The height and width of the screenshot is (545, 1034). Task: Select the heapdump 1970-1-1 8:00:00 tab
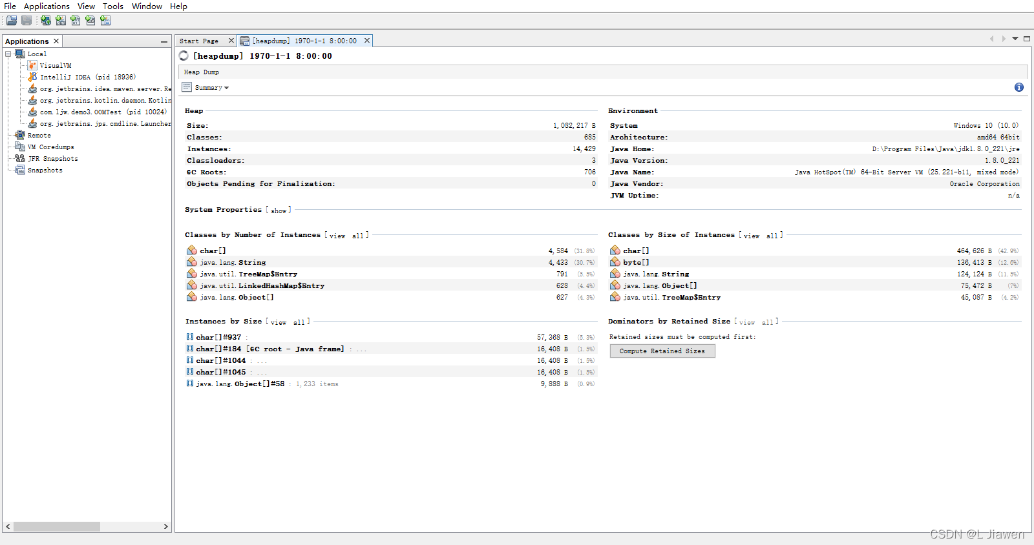coord(304,41)
